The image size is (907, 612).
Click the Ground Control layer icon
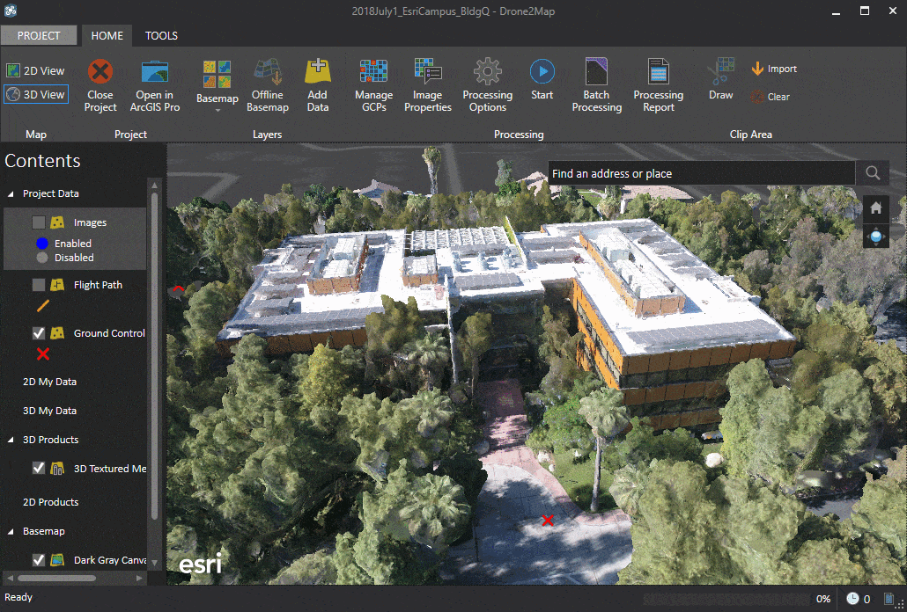[x=56, y=333]
